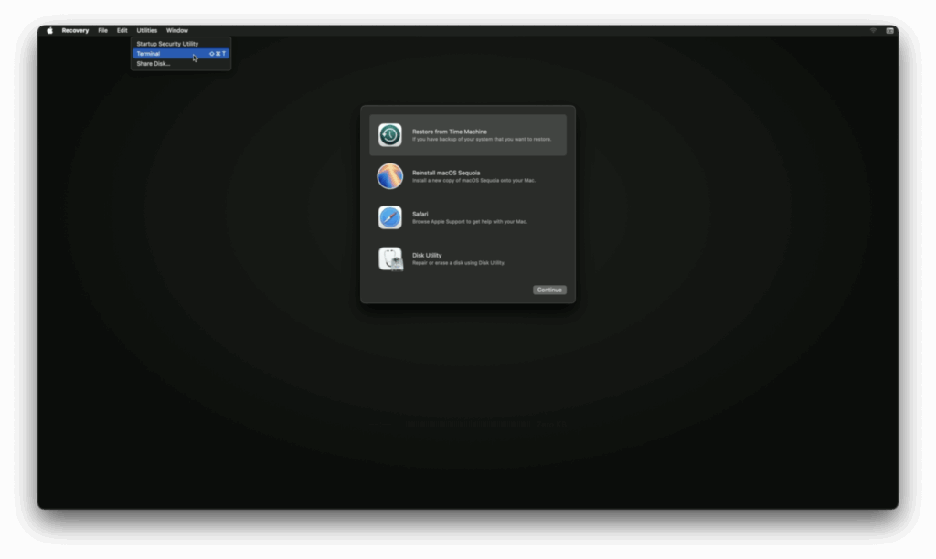Select Restore from Time Machine title
Screen dimensions: 936x559
450,132
